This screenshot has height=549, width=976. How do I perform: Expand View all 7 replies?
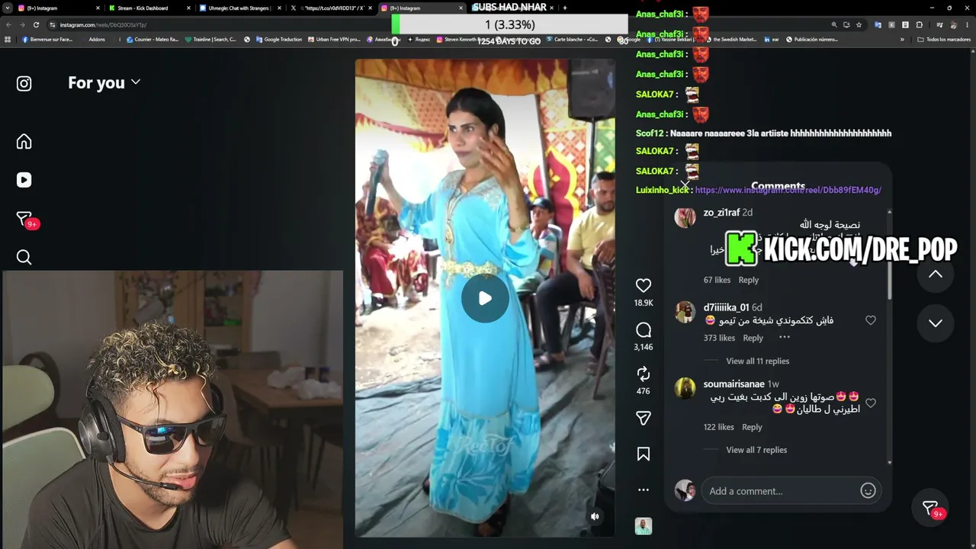(x=756, y=450)
